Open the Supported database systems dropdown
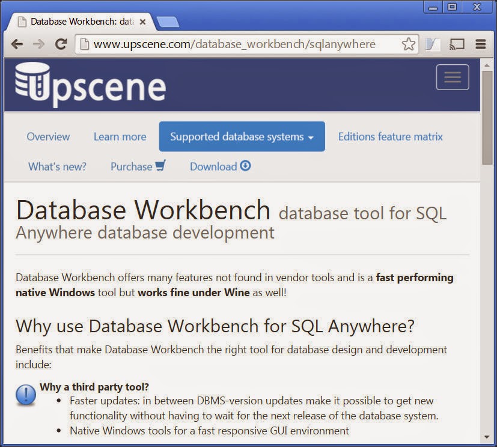This screenshot has height=447, width=497. (242, 136)
